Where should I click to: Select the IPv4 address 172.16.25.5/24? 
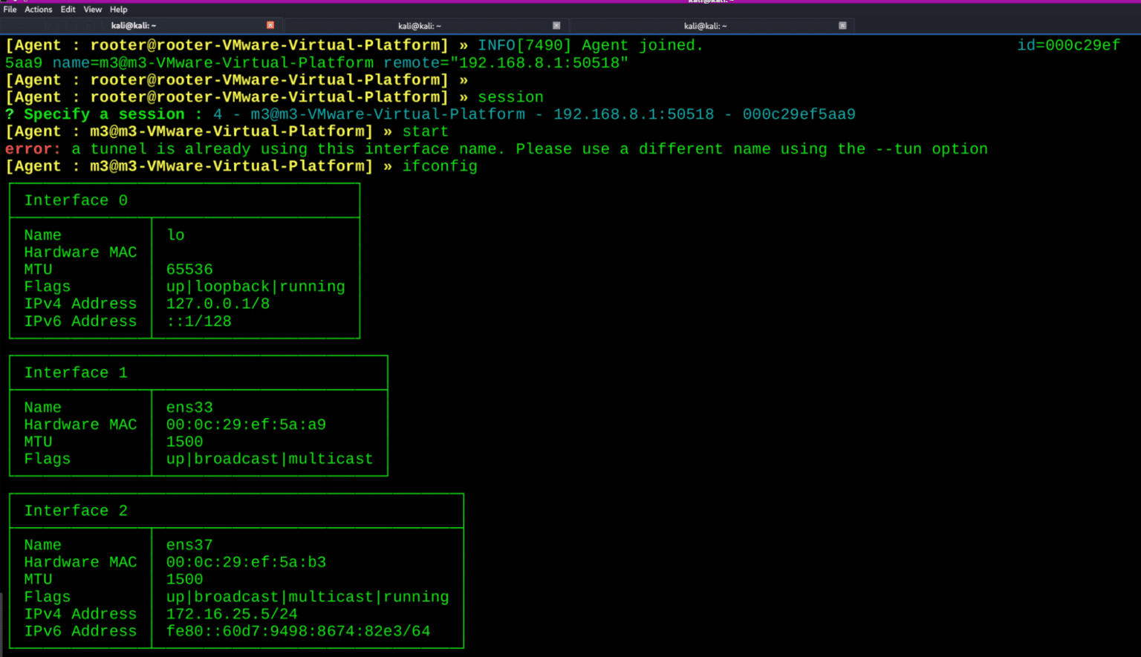(232, 613)
